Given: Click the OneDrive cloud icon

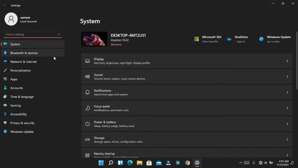Looking at the screenshot, I should (x=229, y=39).
